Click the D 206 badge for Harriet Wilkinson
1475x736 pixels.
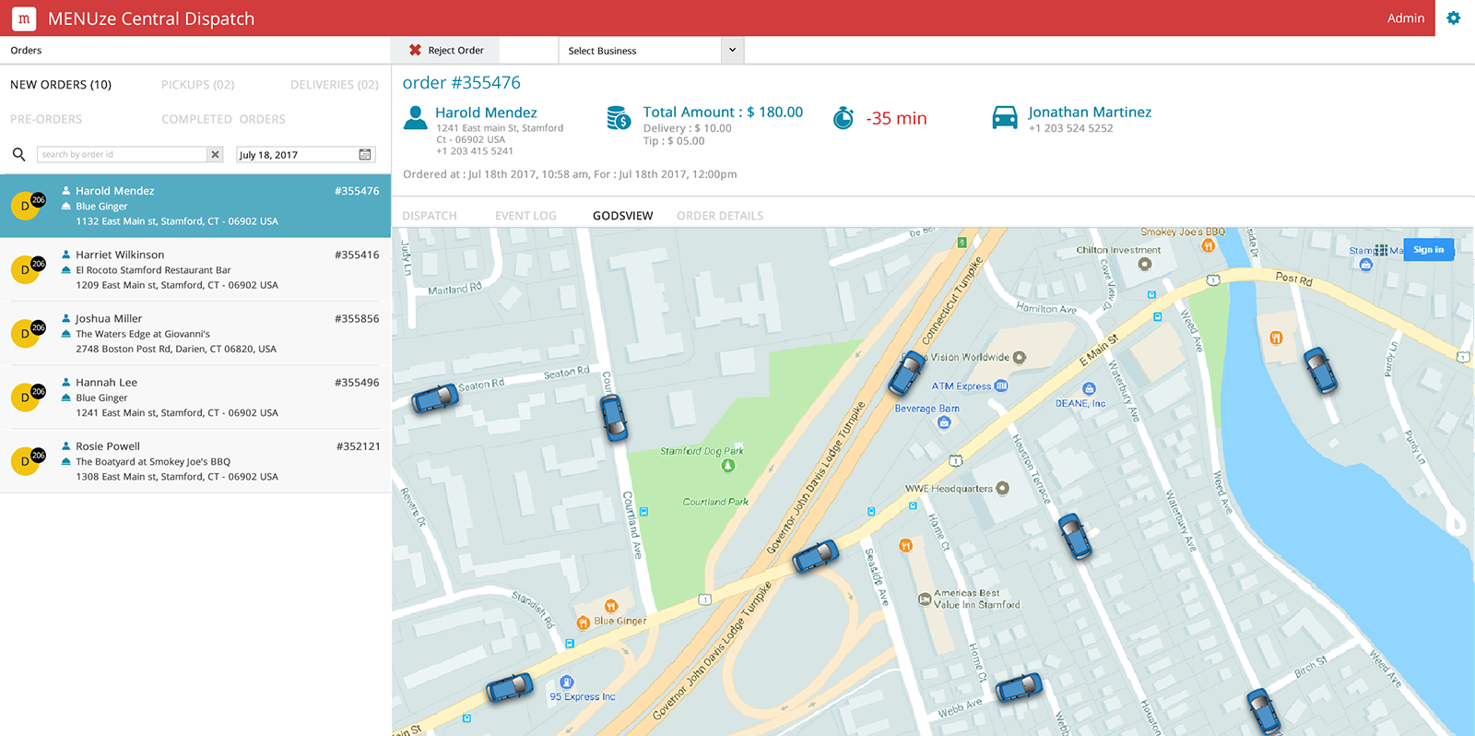(28, 268)
